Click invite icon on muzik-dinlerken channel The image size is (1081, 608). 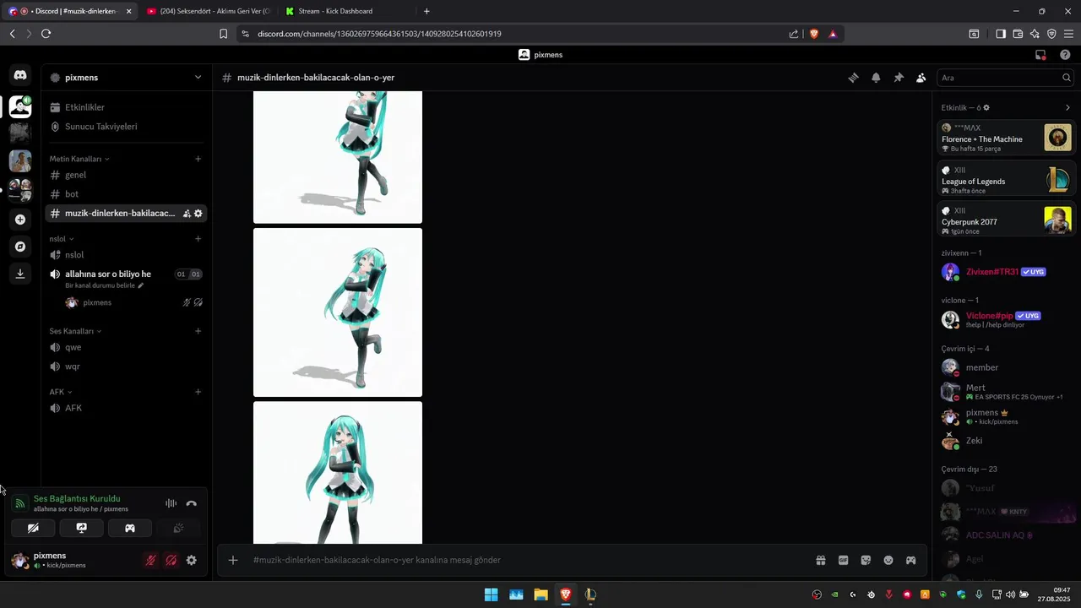coord(187,214)
